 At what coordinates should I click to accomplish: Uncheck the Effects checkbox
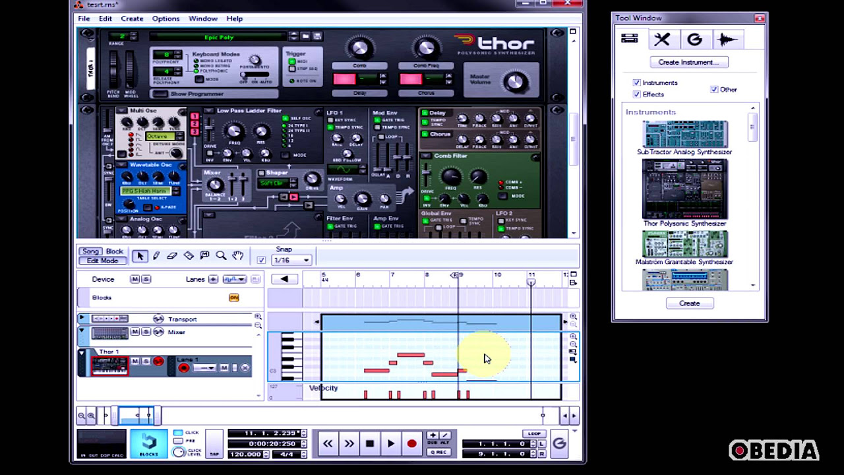click(x=636, y=94)
